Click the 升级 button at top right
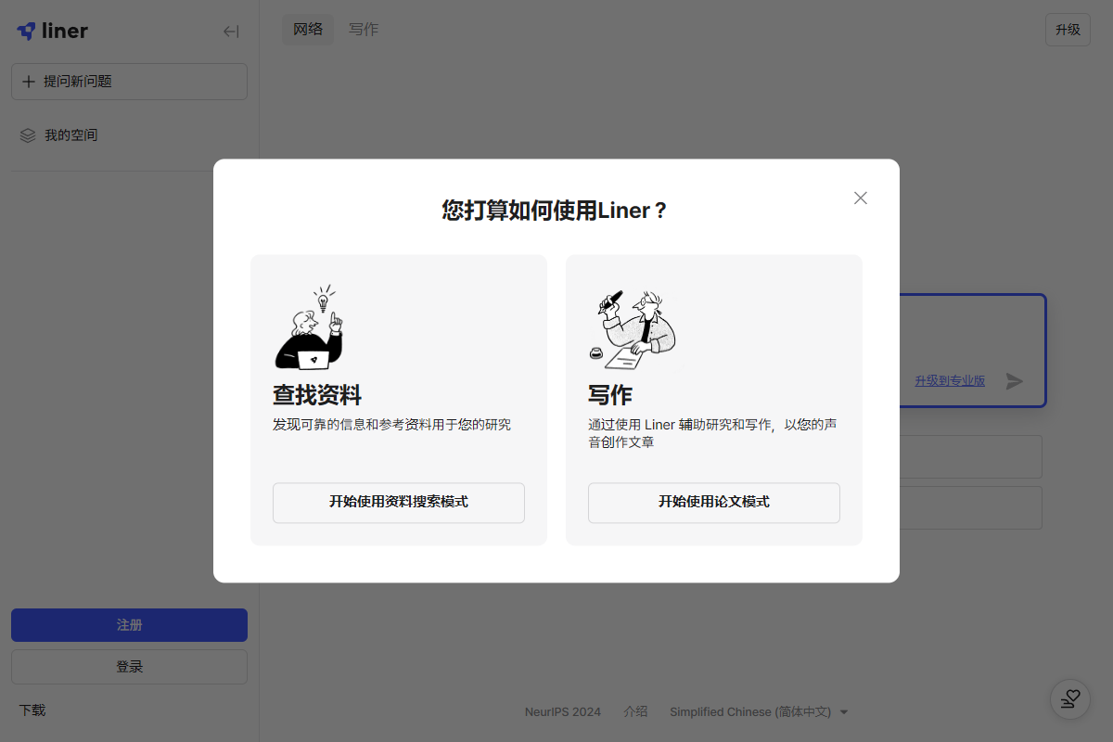 click(1068, 30)
